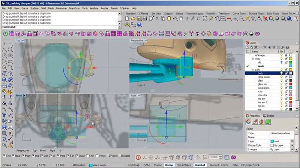Open the Curve menu
Screen dimensions: 300x168
(25, 8)
